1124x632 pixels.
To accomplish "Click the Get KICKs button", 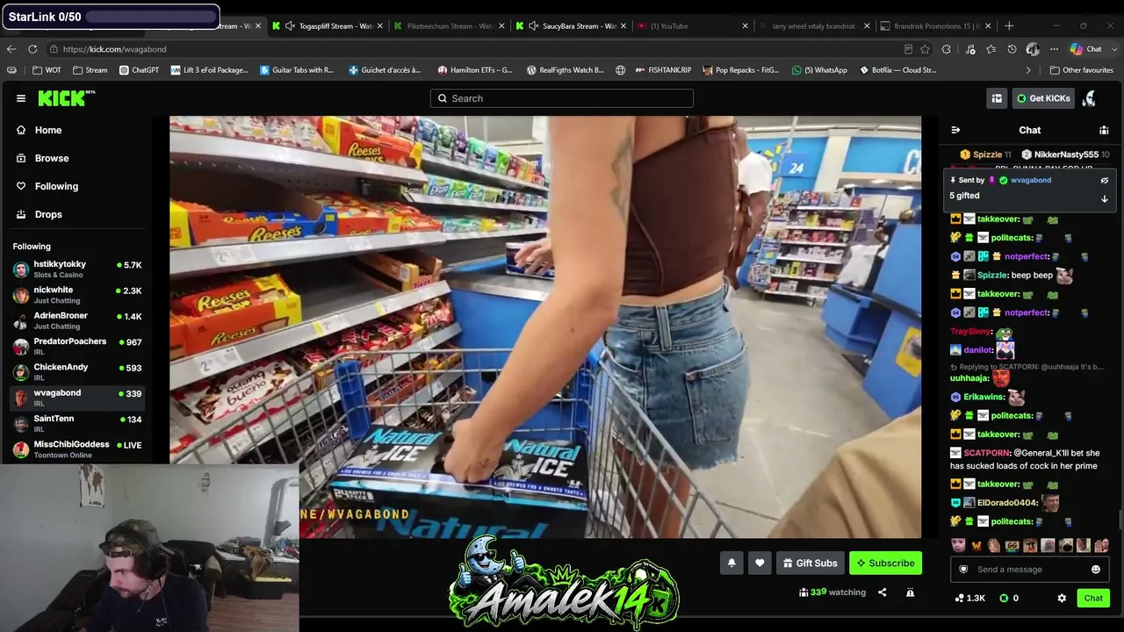I will click(1043, 98).
